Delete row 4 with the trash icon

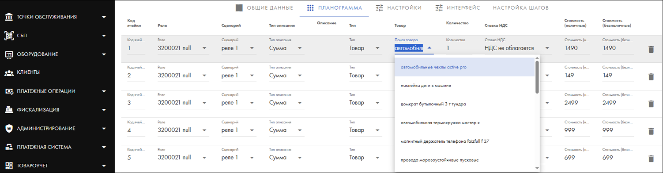pos(651,131)
